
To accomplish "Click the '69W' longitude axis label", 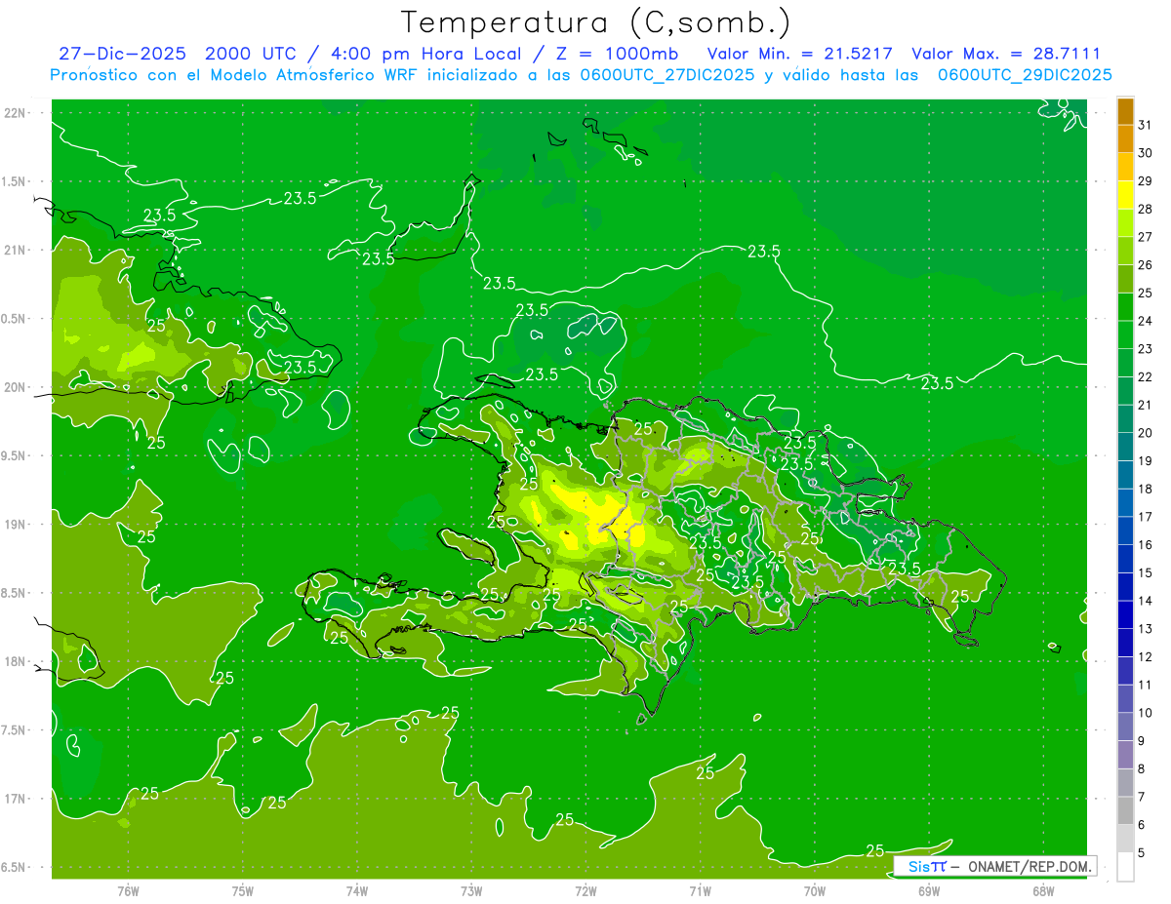I will click(929, 890).
